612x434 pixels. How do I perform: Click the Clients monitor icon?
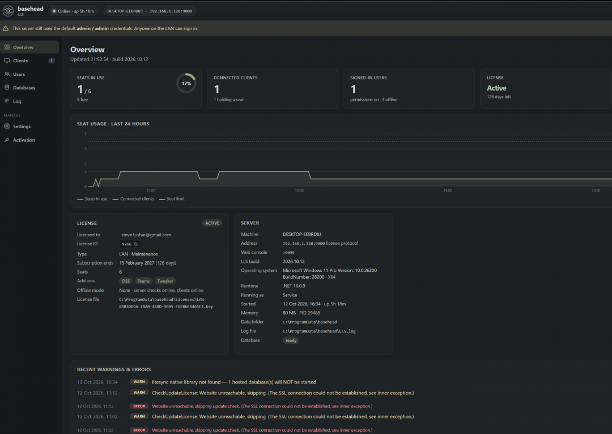pyautogui.click(x=7, y=61)
